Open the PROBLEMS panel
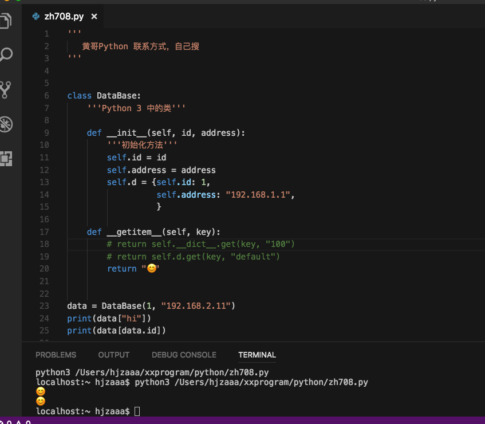This screenshot has height=424, width=485. point(56,355)
